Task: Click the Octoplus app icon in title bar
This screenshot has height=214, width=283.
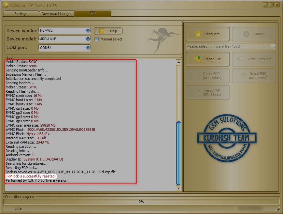Action: coord(6,5)
